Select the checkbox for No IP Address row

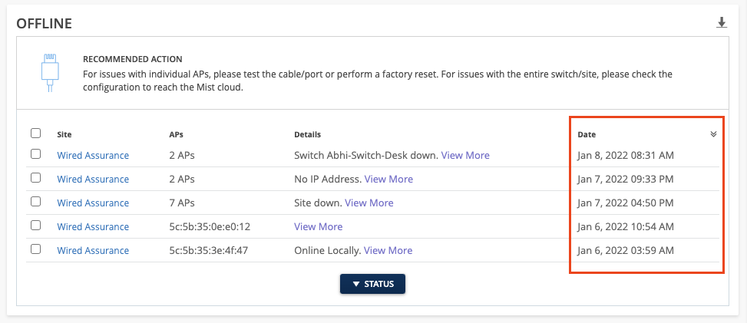click(35, 179)
